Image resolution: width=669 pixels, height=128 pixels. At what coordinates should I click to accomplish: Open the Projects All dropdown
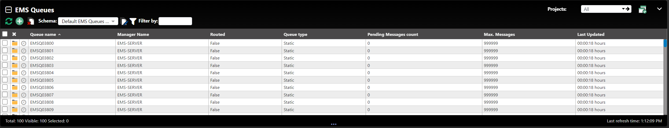pyautogui.click(x=606, y=9)
